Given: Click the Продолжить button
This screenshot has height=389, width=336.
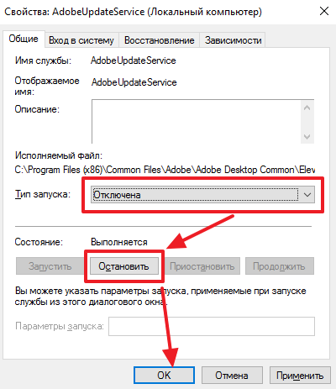Looking at the screenshot, I should coord(279,266).
